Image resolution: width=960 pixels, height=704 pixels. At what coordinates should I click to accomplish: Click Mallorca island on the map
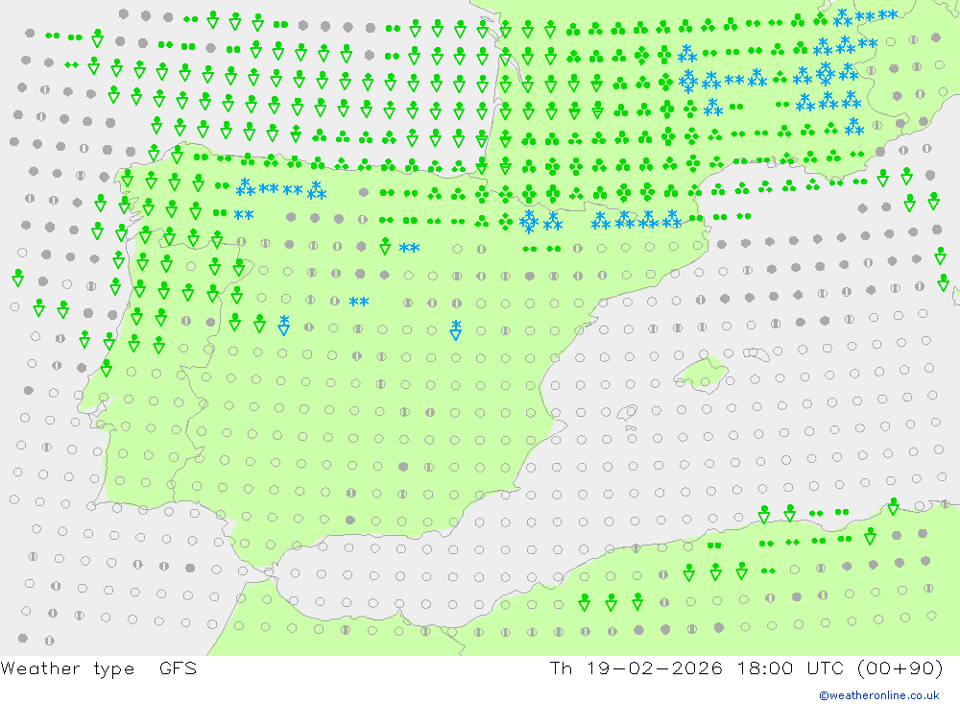click(701, 374)
